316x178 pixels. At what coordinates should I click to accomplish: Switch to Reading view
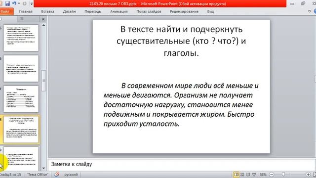pyautogui.click(x=248, y=175)
